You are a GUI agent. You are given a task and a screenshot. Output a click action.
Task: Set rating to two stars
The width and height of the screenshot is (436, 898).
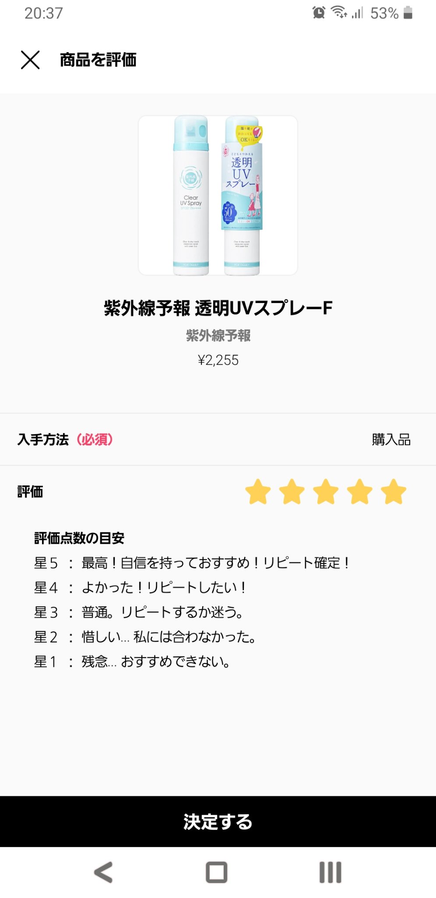[292, 492]
